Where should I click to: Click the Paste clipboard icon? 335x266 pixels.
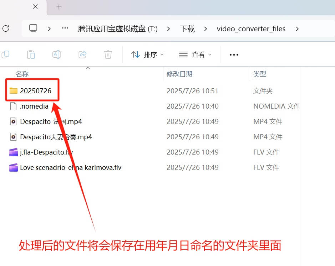(31, 54)
